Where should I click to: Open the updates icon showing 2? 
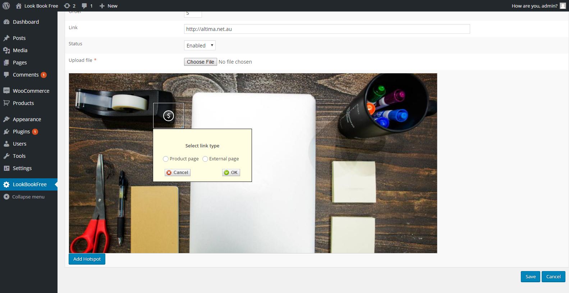click(x=67, y=6)
